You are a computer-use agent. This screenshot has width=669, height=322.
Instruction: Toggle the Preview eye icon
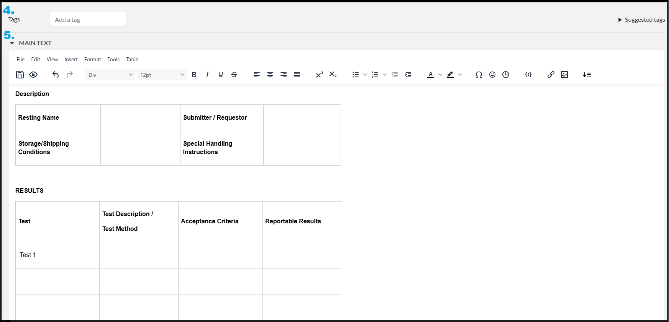(x=33, y=75)
